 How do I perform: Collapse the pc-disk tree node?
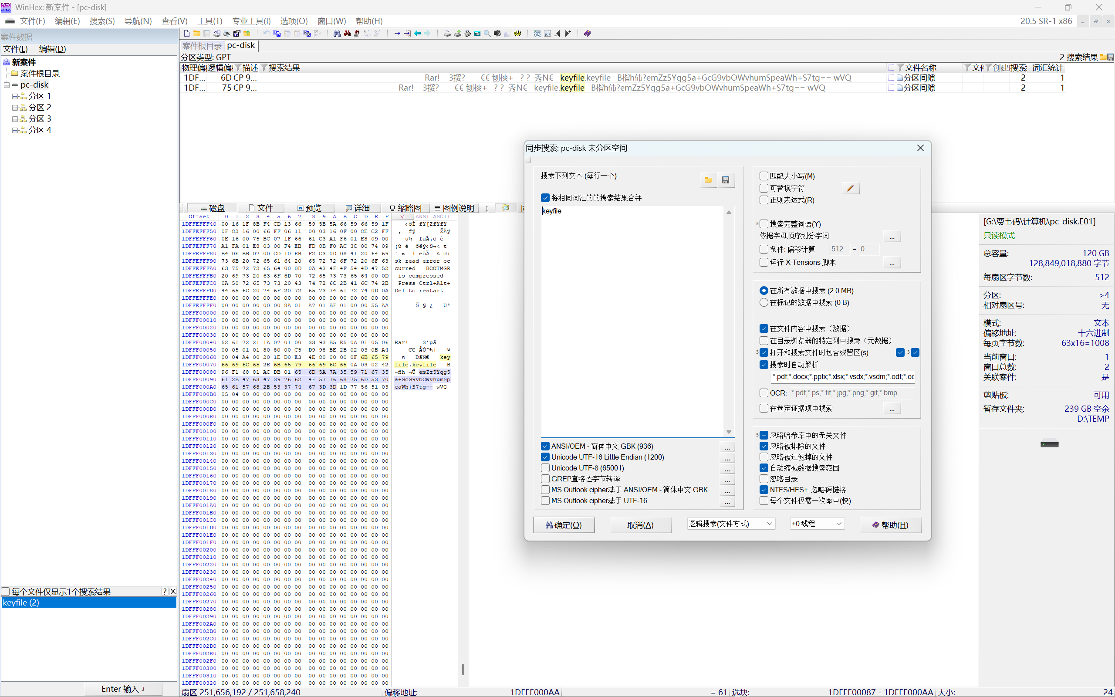click(x=7, y=85)
